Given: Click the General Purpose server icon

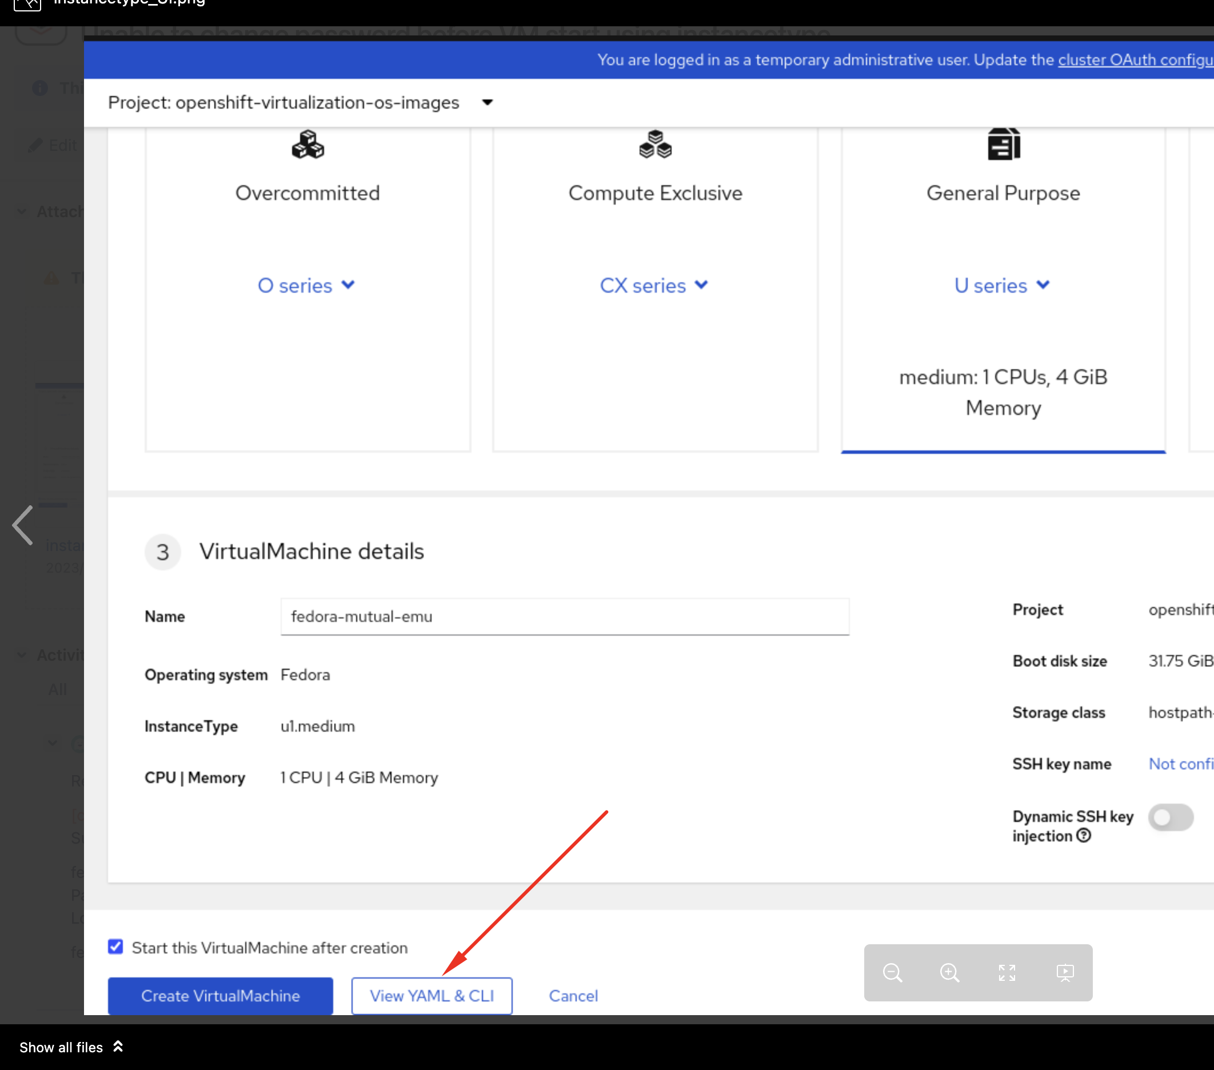Looking at the screenshot, I should coord(1003,145).
